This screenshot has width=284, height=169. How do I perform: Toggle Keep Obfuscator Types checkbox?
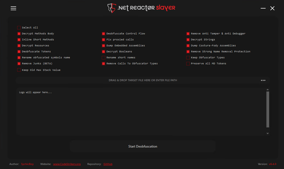[x=188, y=58]
